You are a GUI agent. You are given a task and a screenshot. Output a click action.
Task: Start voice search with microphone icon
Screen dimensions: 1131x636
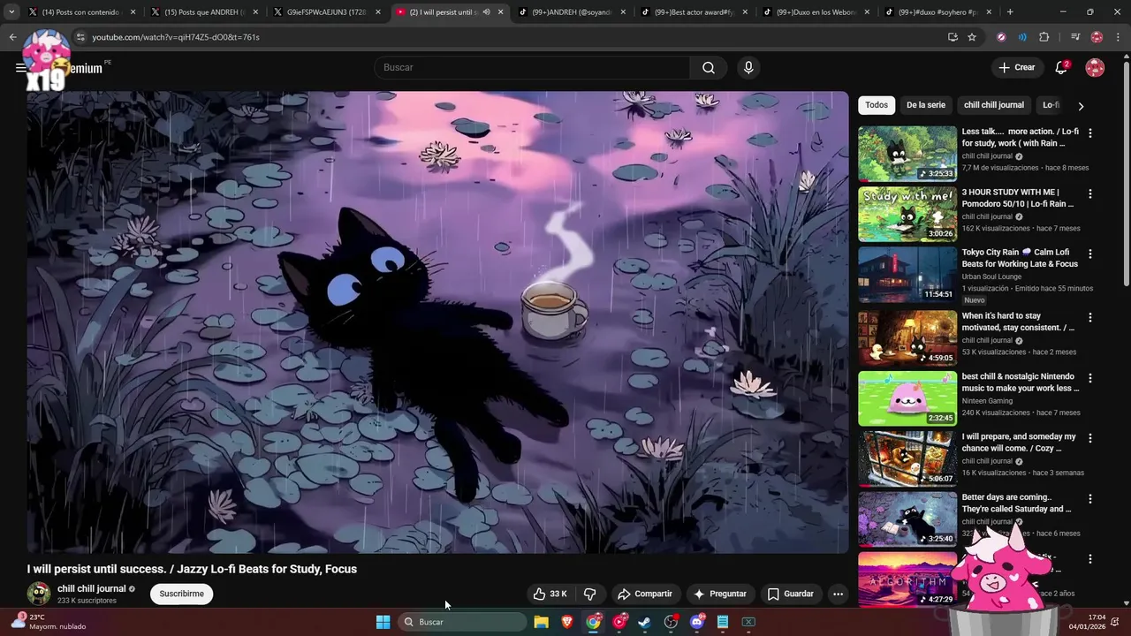pyautogui.click(x=748, y=68)
